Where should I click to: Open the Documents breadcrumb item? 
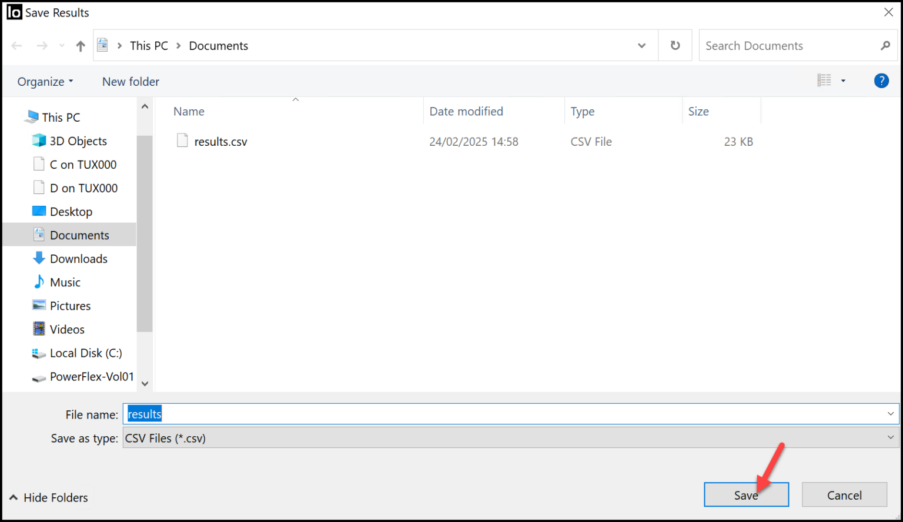(218, 45)
